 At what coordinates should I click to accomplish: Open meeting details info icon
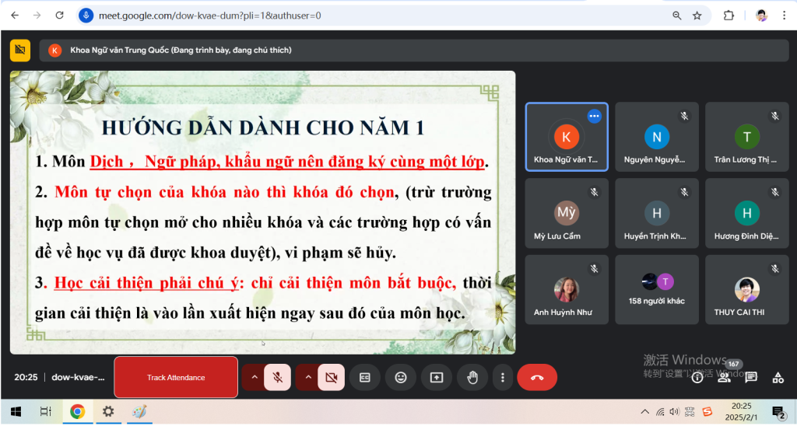[697, 377]
